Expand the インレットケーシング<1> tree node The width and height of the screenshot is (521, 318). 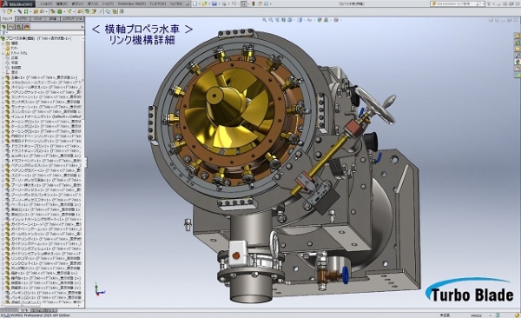click(x=3, y=116)
